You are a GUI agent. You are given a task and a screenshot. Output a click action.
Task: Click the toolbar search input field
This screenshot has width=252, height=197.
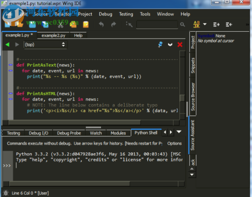(x=157, y=24)
